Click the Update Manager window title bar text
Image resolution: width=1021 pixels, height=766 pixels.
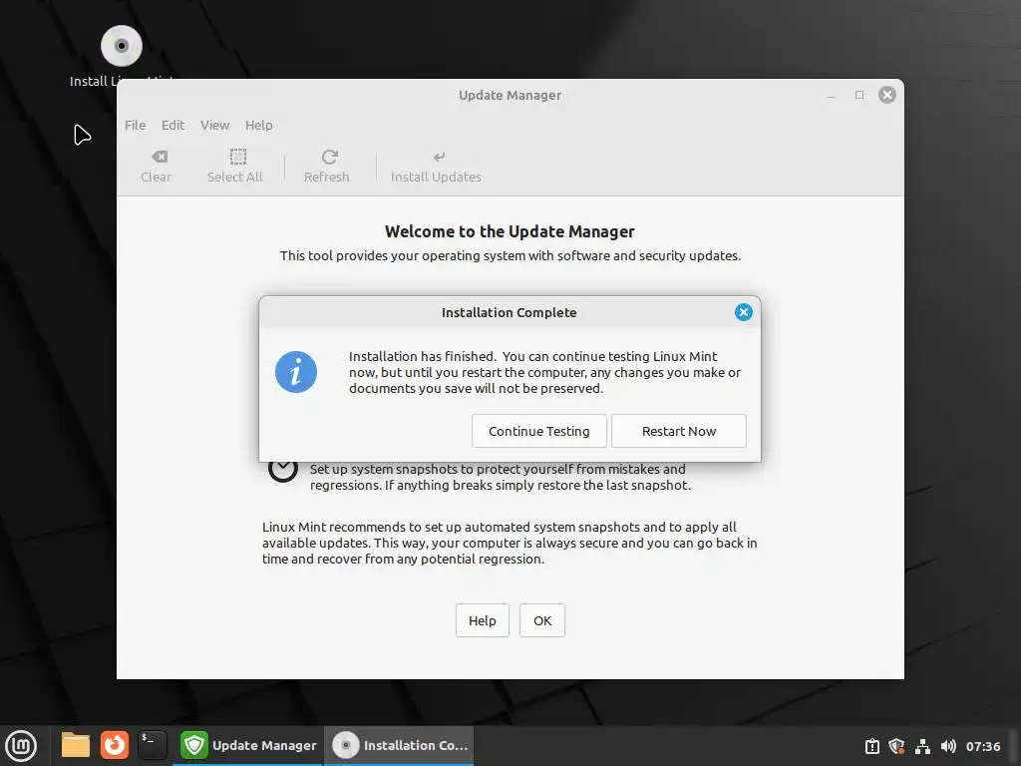(510, 95)
